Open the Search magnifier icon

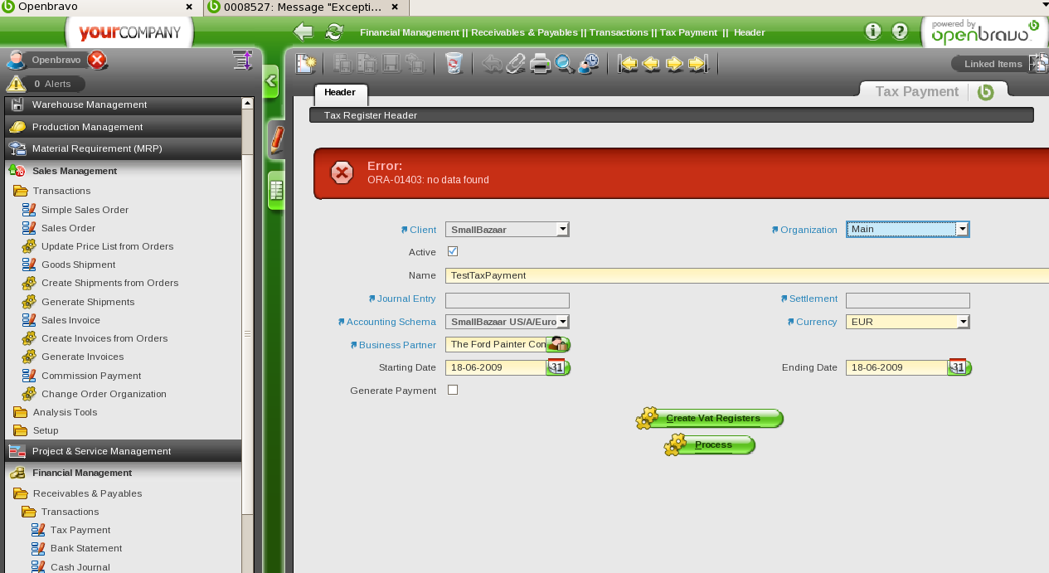[x=565, y=63]
